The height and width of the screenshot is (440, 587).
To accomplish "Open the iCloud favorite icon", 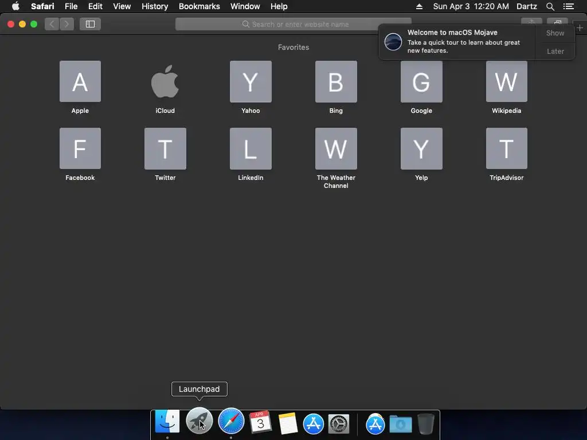I will 165,81.
